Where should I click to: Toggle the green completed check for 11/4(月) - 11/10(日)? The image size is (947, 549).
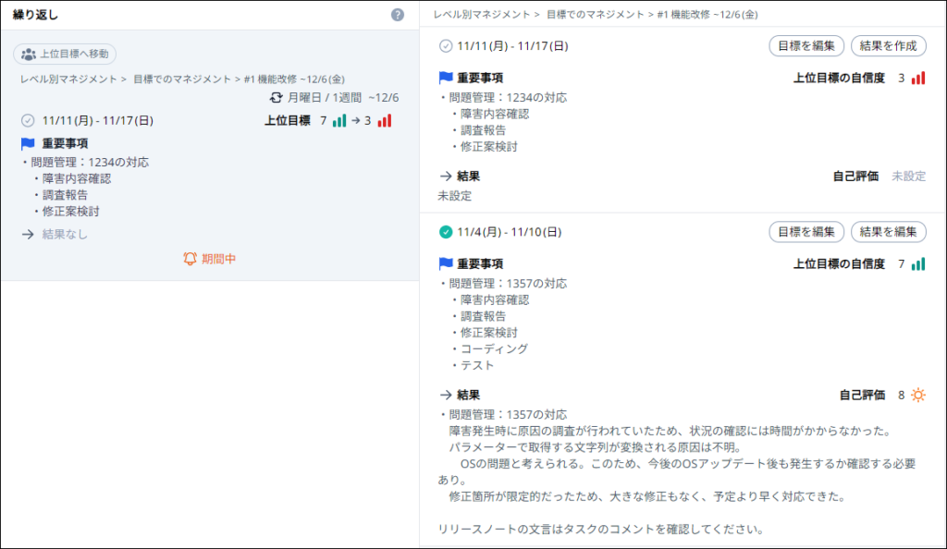pos(446,232)
